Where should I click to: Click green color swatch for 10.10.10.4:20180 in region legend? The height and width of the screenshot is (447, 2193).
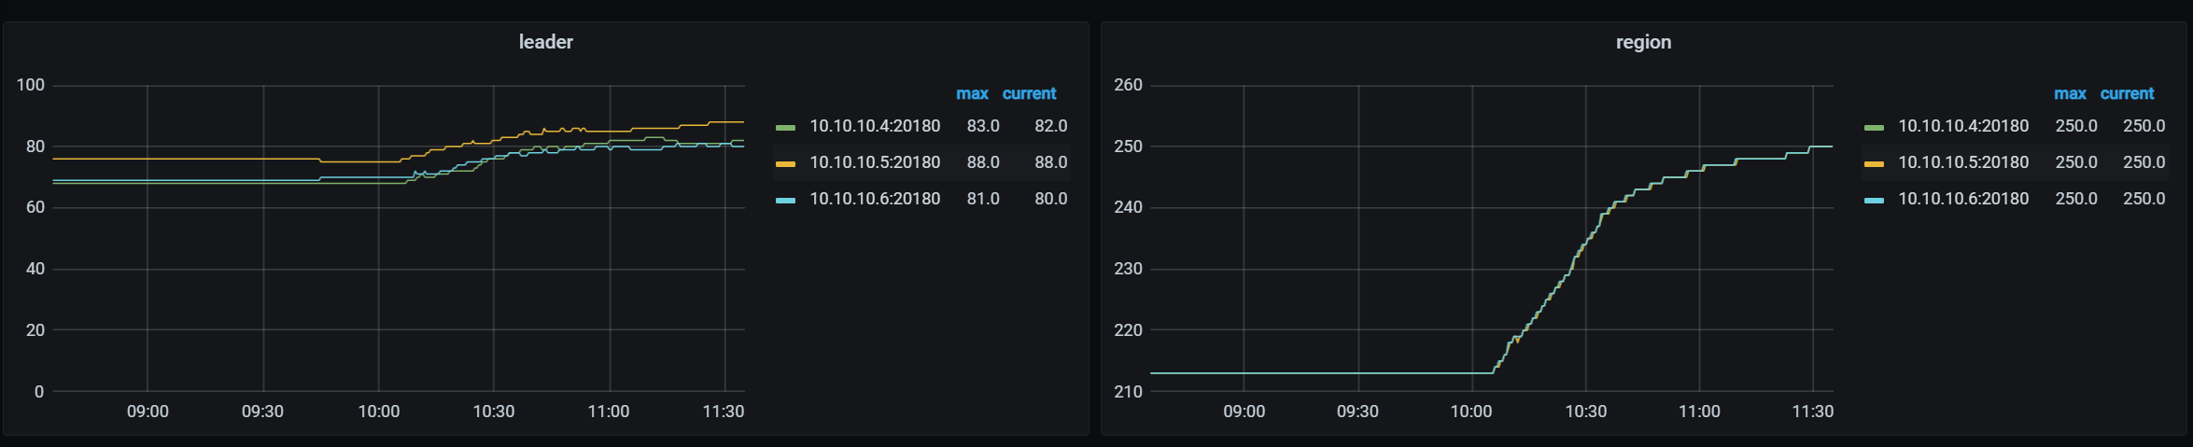click(x=1874, y=127)
